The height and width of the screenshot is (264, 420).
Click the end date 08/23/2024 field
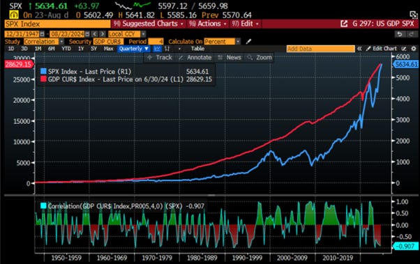coord(67,34)
